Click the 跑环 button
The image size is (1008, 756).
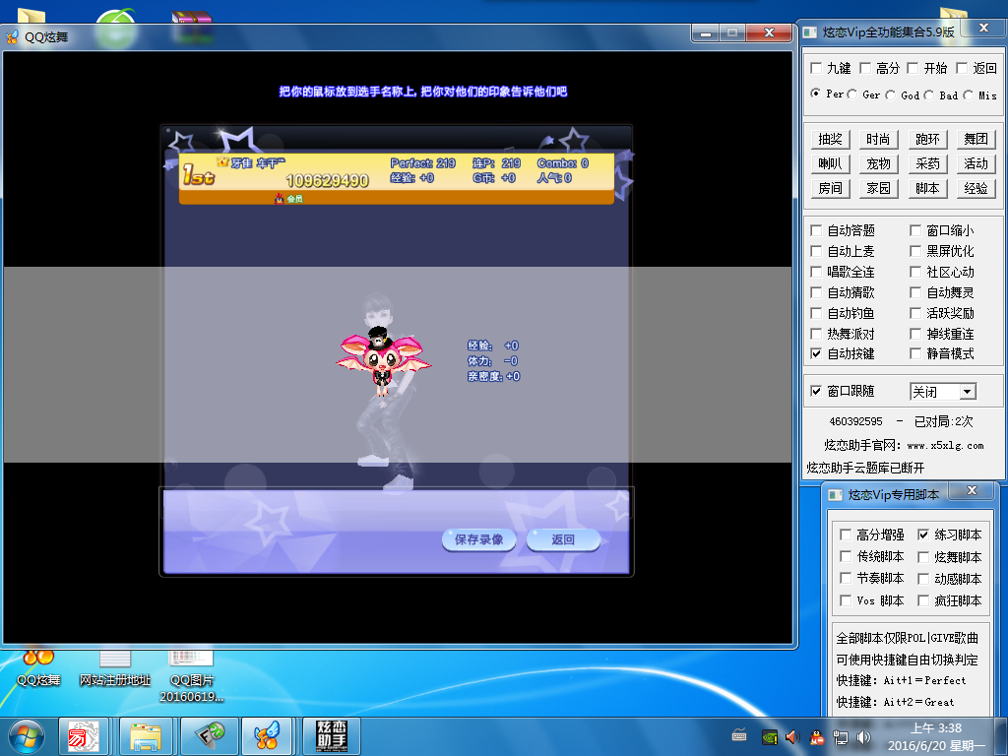[927, 139]
